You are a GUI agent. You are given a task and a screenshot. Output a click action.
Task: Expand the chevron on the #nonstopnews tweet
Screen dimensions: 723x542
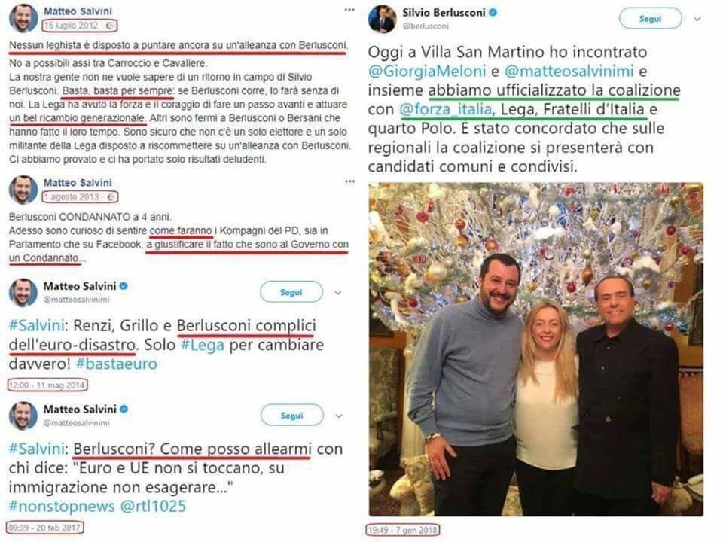click(339, 416)
